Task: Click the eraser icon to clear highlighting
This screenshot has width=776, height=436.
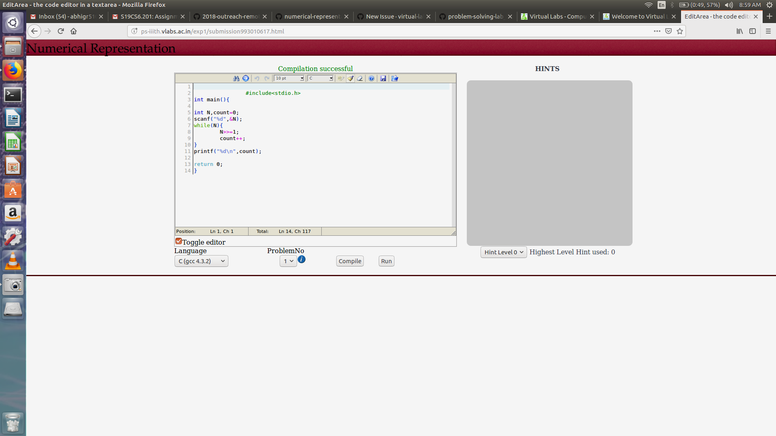Action: [x=360, y=78]
